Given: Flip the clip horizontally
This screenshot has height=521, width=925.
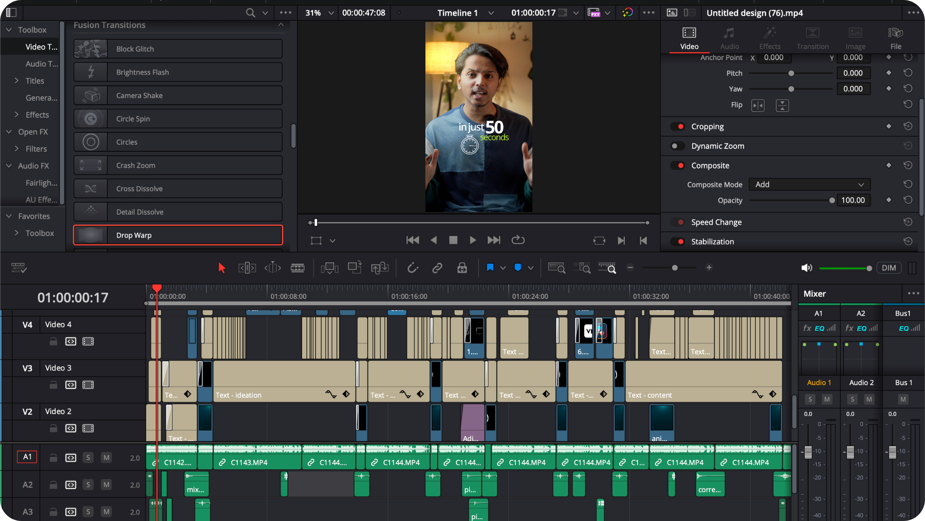Looking at the screenshot, I should point(758,106).
